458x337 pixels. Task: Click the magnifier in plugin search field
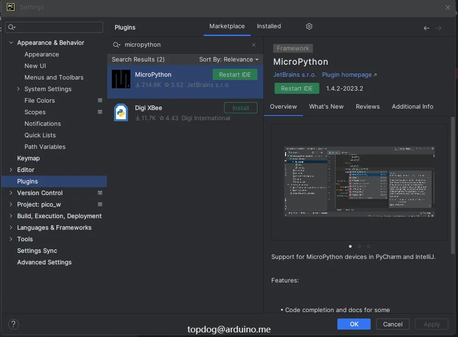(116, 45)
